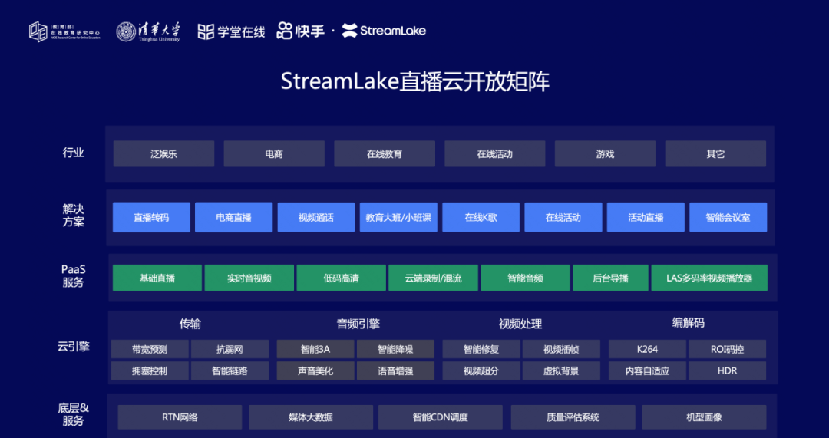Image resolution: width=829 pixels, height=438 pixels.
Task: Click the 视频处理 section heading
Action: [x=520, y=324]
